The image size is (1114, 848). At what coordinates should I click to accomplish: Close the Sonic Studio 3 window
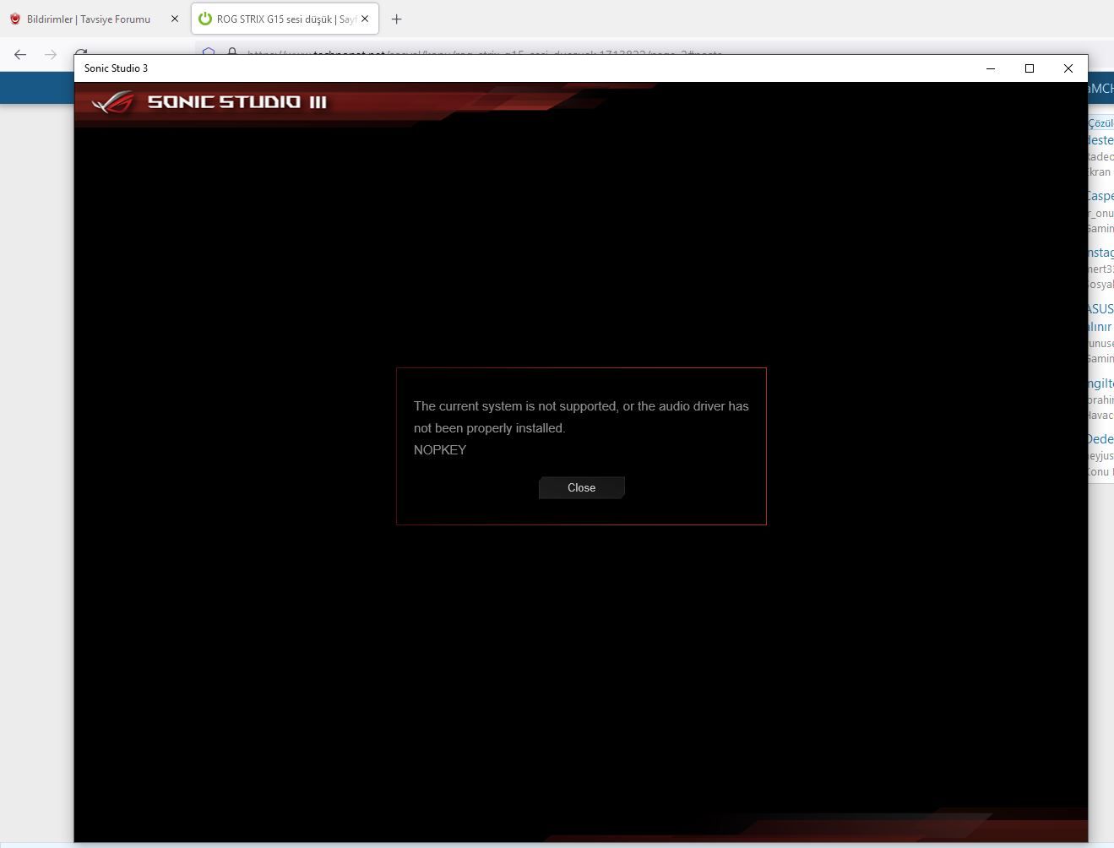1068,68
